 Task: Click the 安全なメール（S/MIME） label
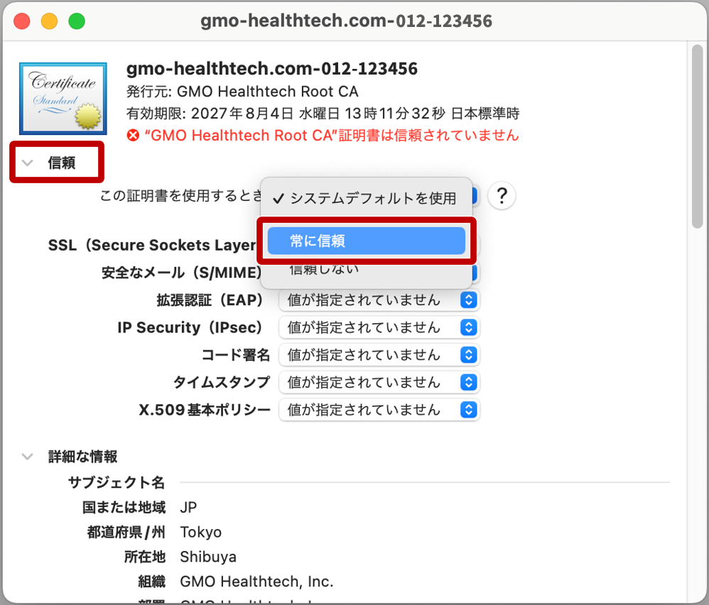(182, 273)
